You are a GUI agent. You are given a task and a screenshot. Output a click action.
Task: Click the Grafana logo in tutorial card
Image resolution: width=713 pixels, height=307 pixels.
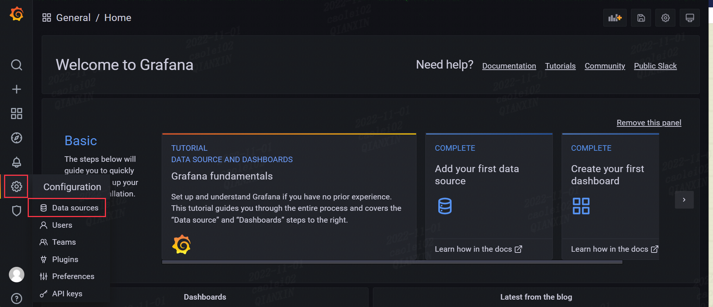pyautogui.click(x=181, y=244)
